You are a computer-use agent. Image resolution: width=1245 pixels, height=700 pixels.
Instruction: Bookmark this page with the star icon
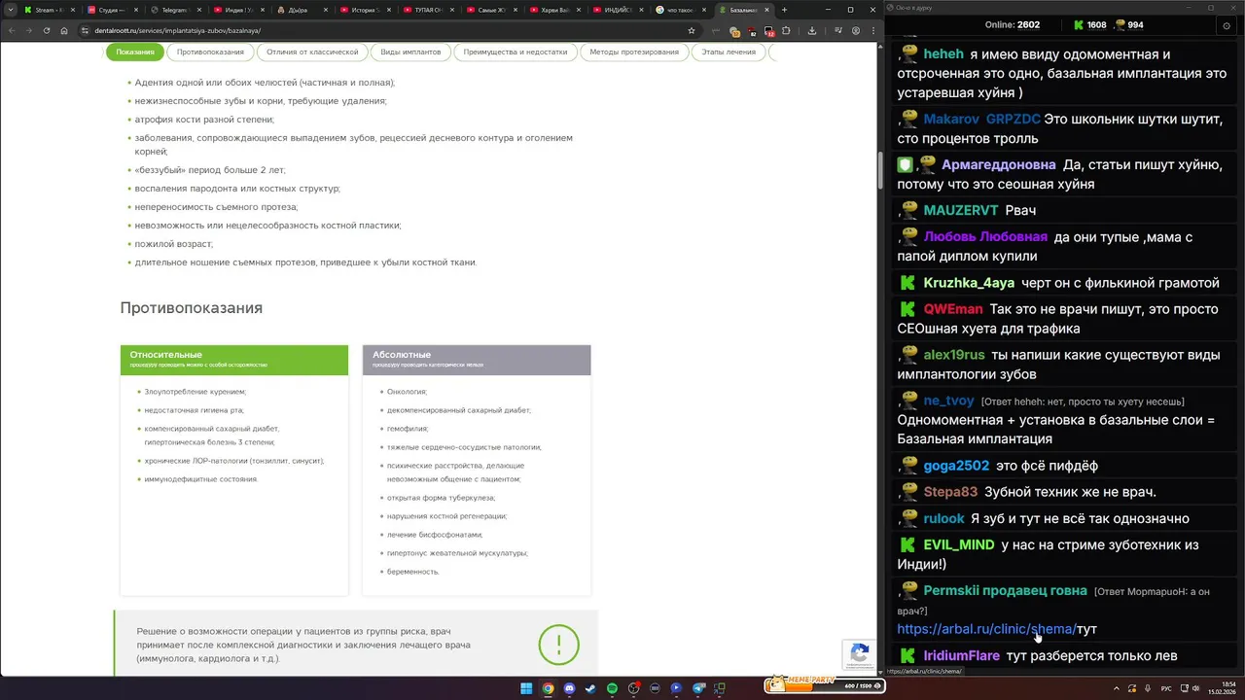692,30
